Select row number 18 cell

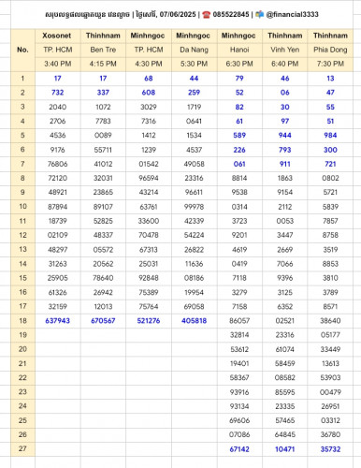pyautogui.click(x=22, y=321)
